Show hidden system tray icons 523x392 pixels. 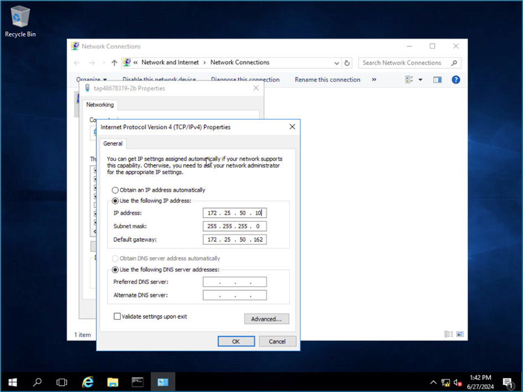click(433, 382)
